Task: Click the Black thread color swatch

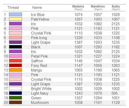Action: [x=15, y=47]
